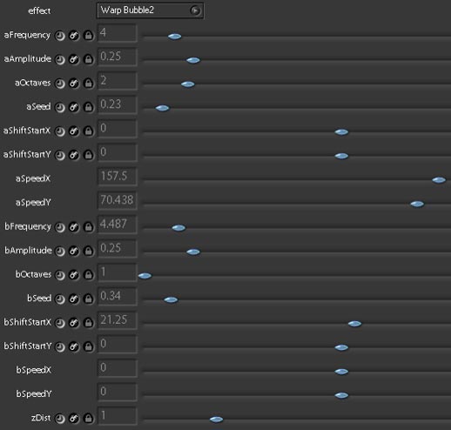Click the link icon for aSeed

click(x=74, y=107)
